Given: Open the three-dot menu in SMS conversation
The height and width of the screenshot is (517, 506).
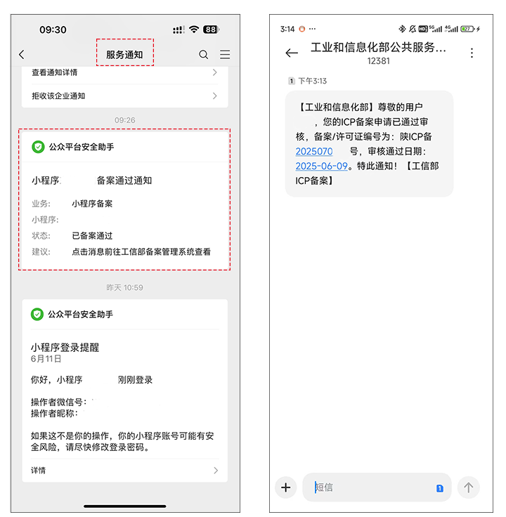Looking at the screenshot, I should pyautogui.click(x=472, y=53).
